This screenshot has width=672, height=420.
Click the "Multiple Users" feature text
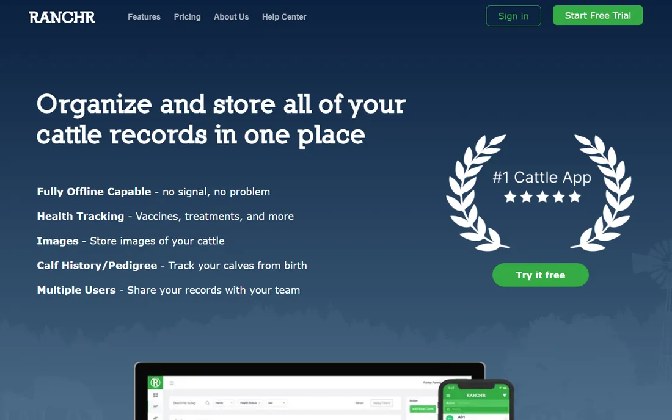76,290
